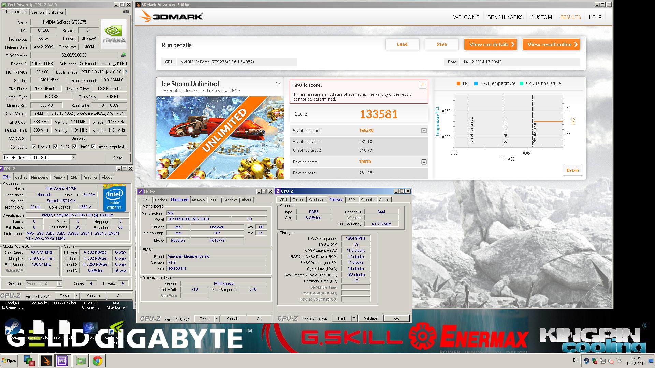
Task: Click the bus interface question mark icon
Action: coord(126,72)
